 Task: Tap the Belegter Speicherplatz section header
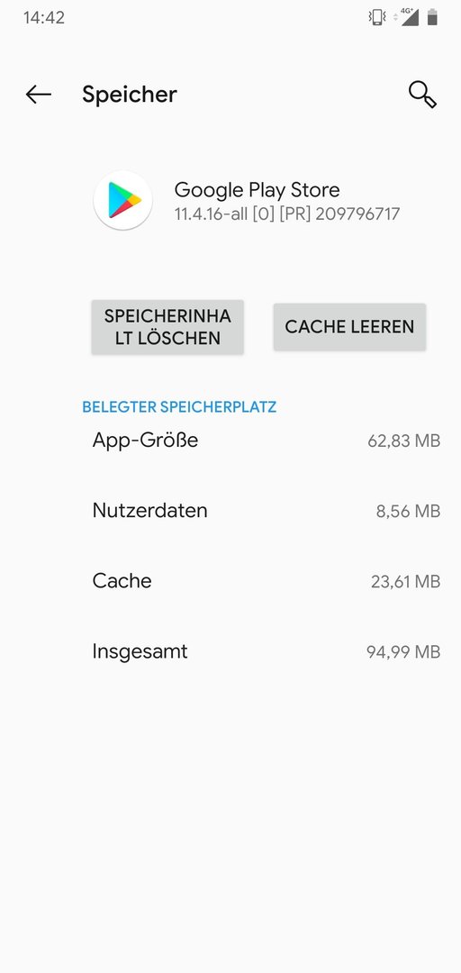(179, 407)
